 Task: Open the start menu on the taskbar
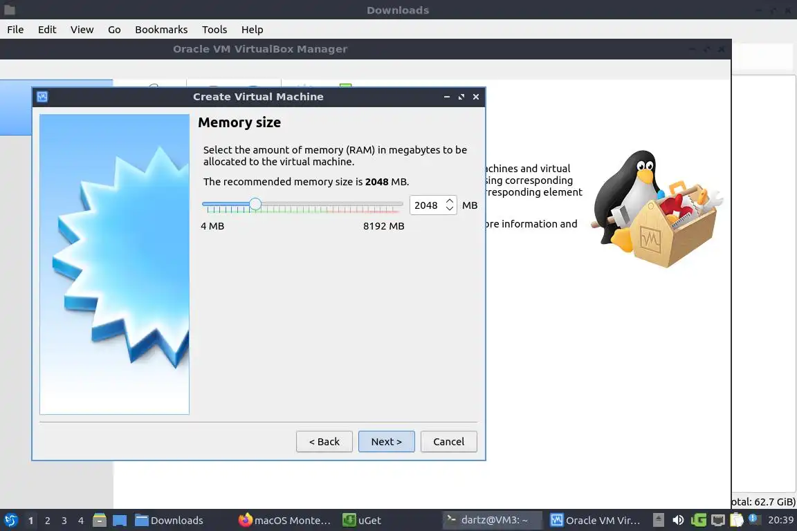10,520
